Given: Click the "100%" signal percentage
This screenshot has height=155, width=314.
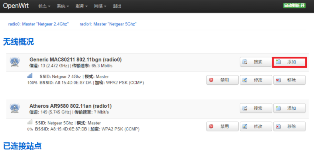Looking at the screenshot, I should click(x=32, y=83).
